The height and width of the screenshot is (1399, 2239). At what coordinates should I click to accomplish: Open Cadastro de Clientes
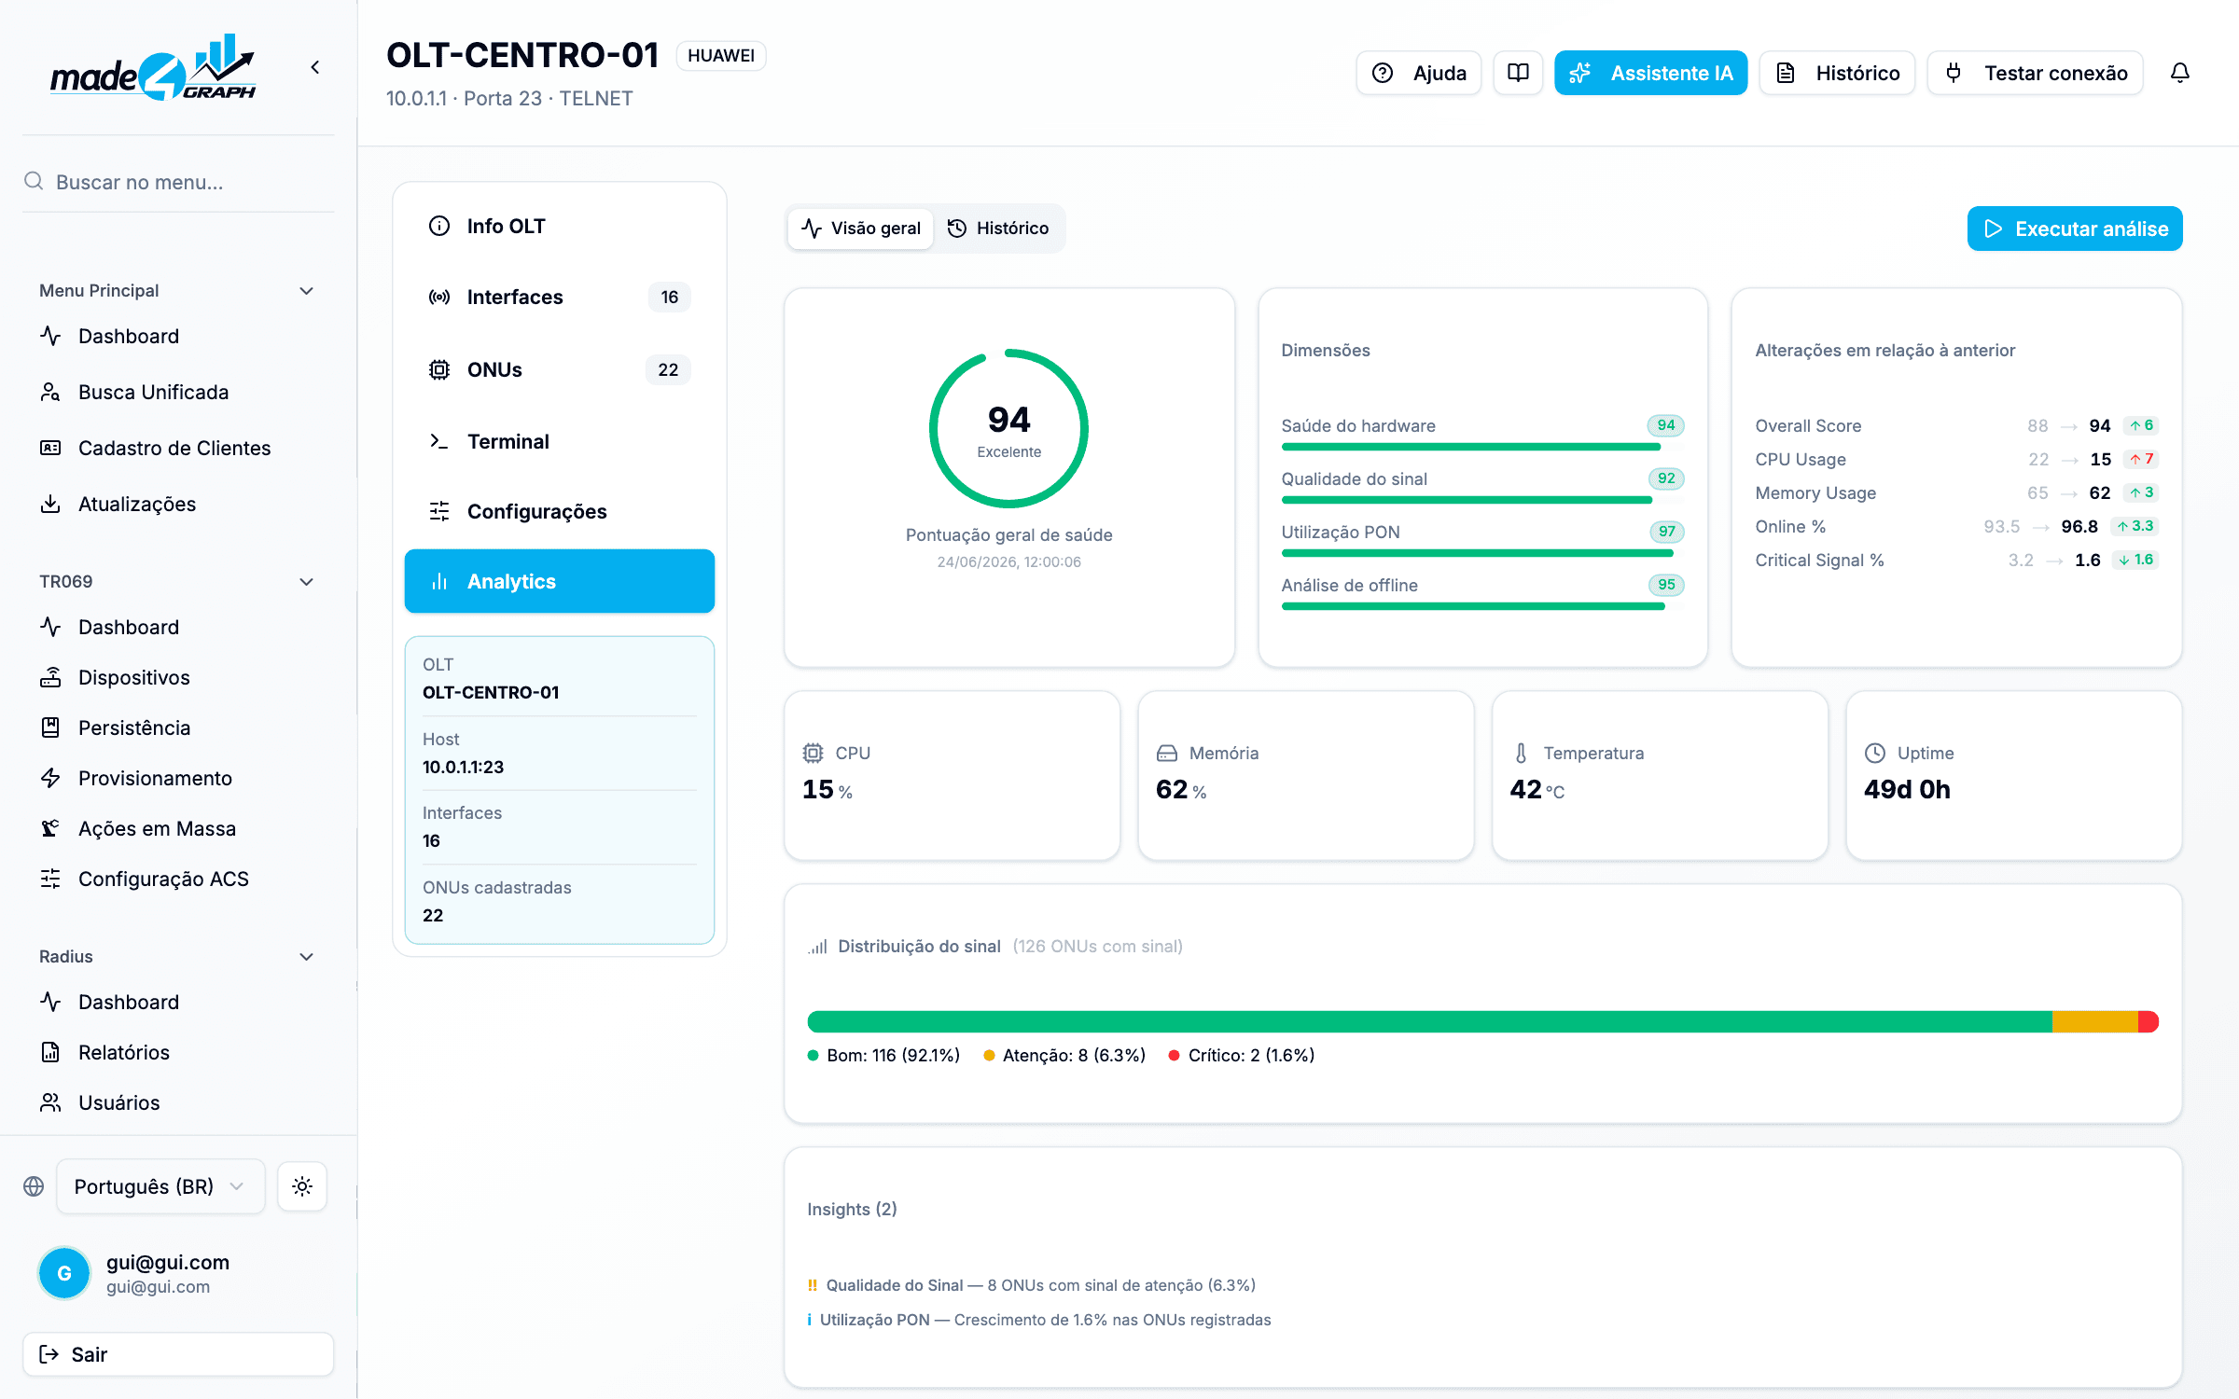click(177, 448)
